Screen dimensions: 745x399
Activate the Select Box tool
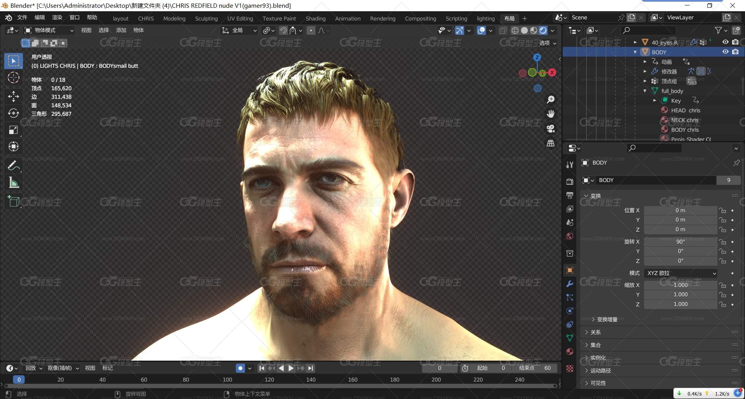[x=14, y=61]
